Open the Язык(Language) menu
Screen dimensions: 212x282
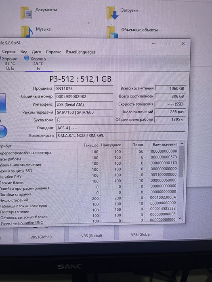click(80, 52)
